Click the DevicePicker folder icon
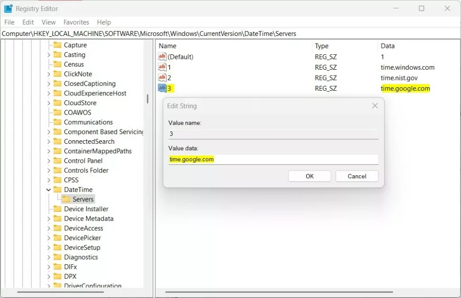 pos(57,238)
